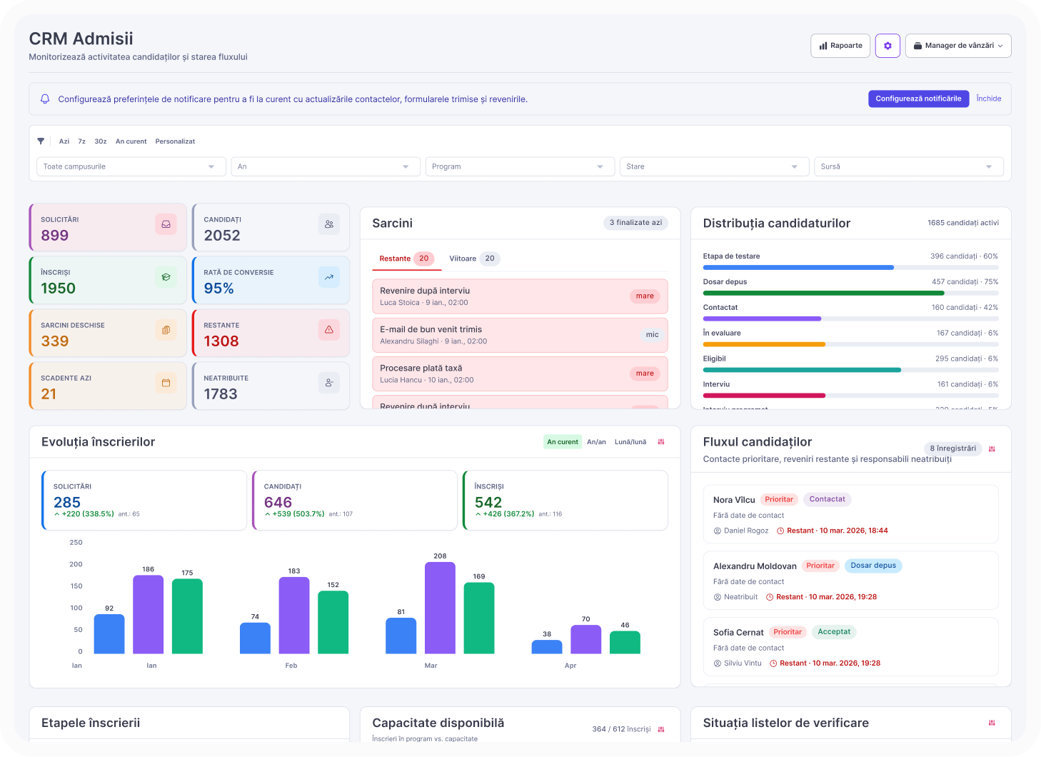Select the 30z date range
The image size is (1041, 757).
click(x=101, y=141)
